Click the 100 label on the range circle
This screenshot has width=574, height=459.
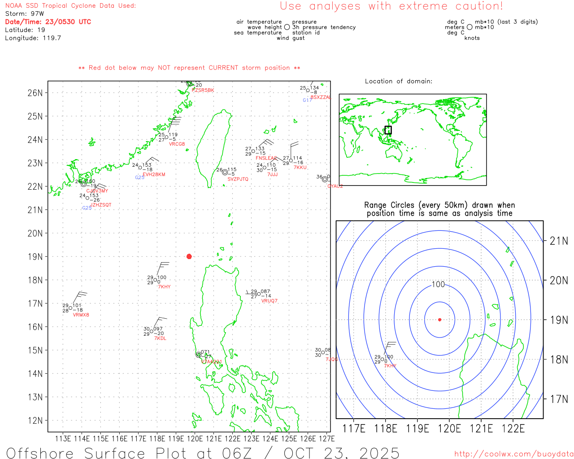[438, 284]
